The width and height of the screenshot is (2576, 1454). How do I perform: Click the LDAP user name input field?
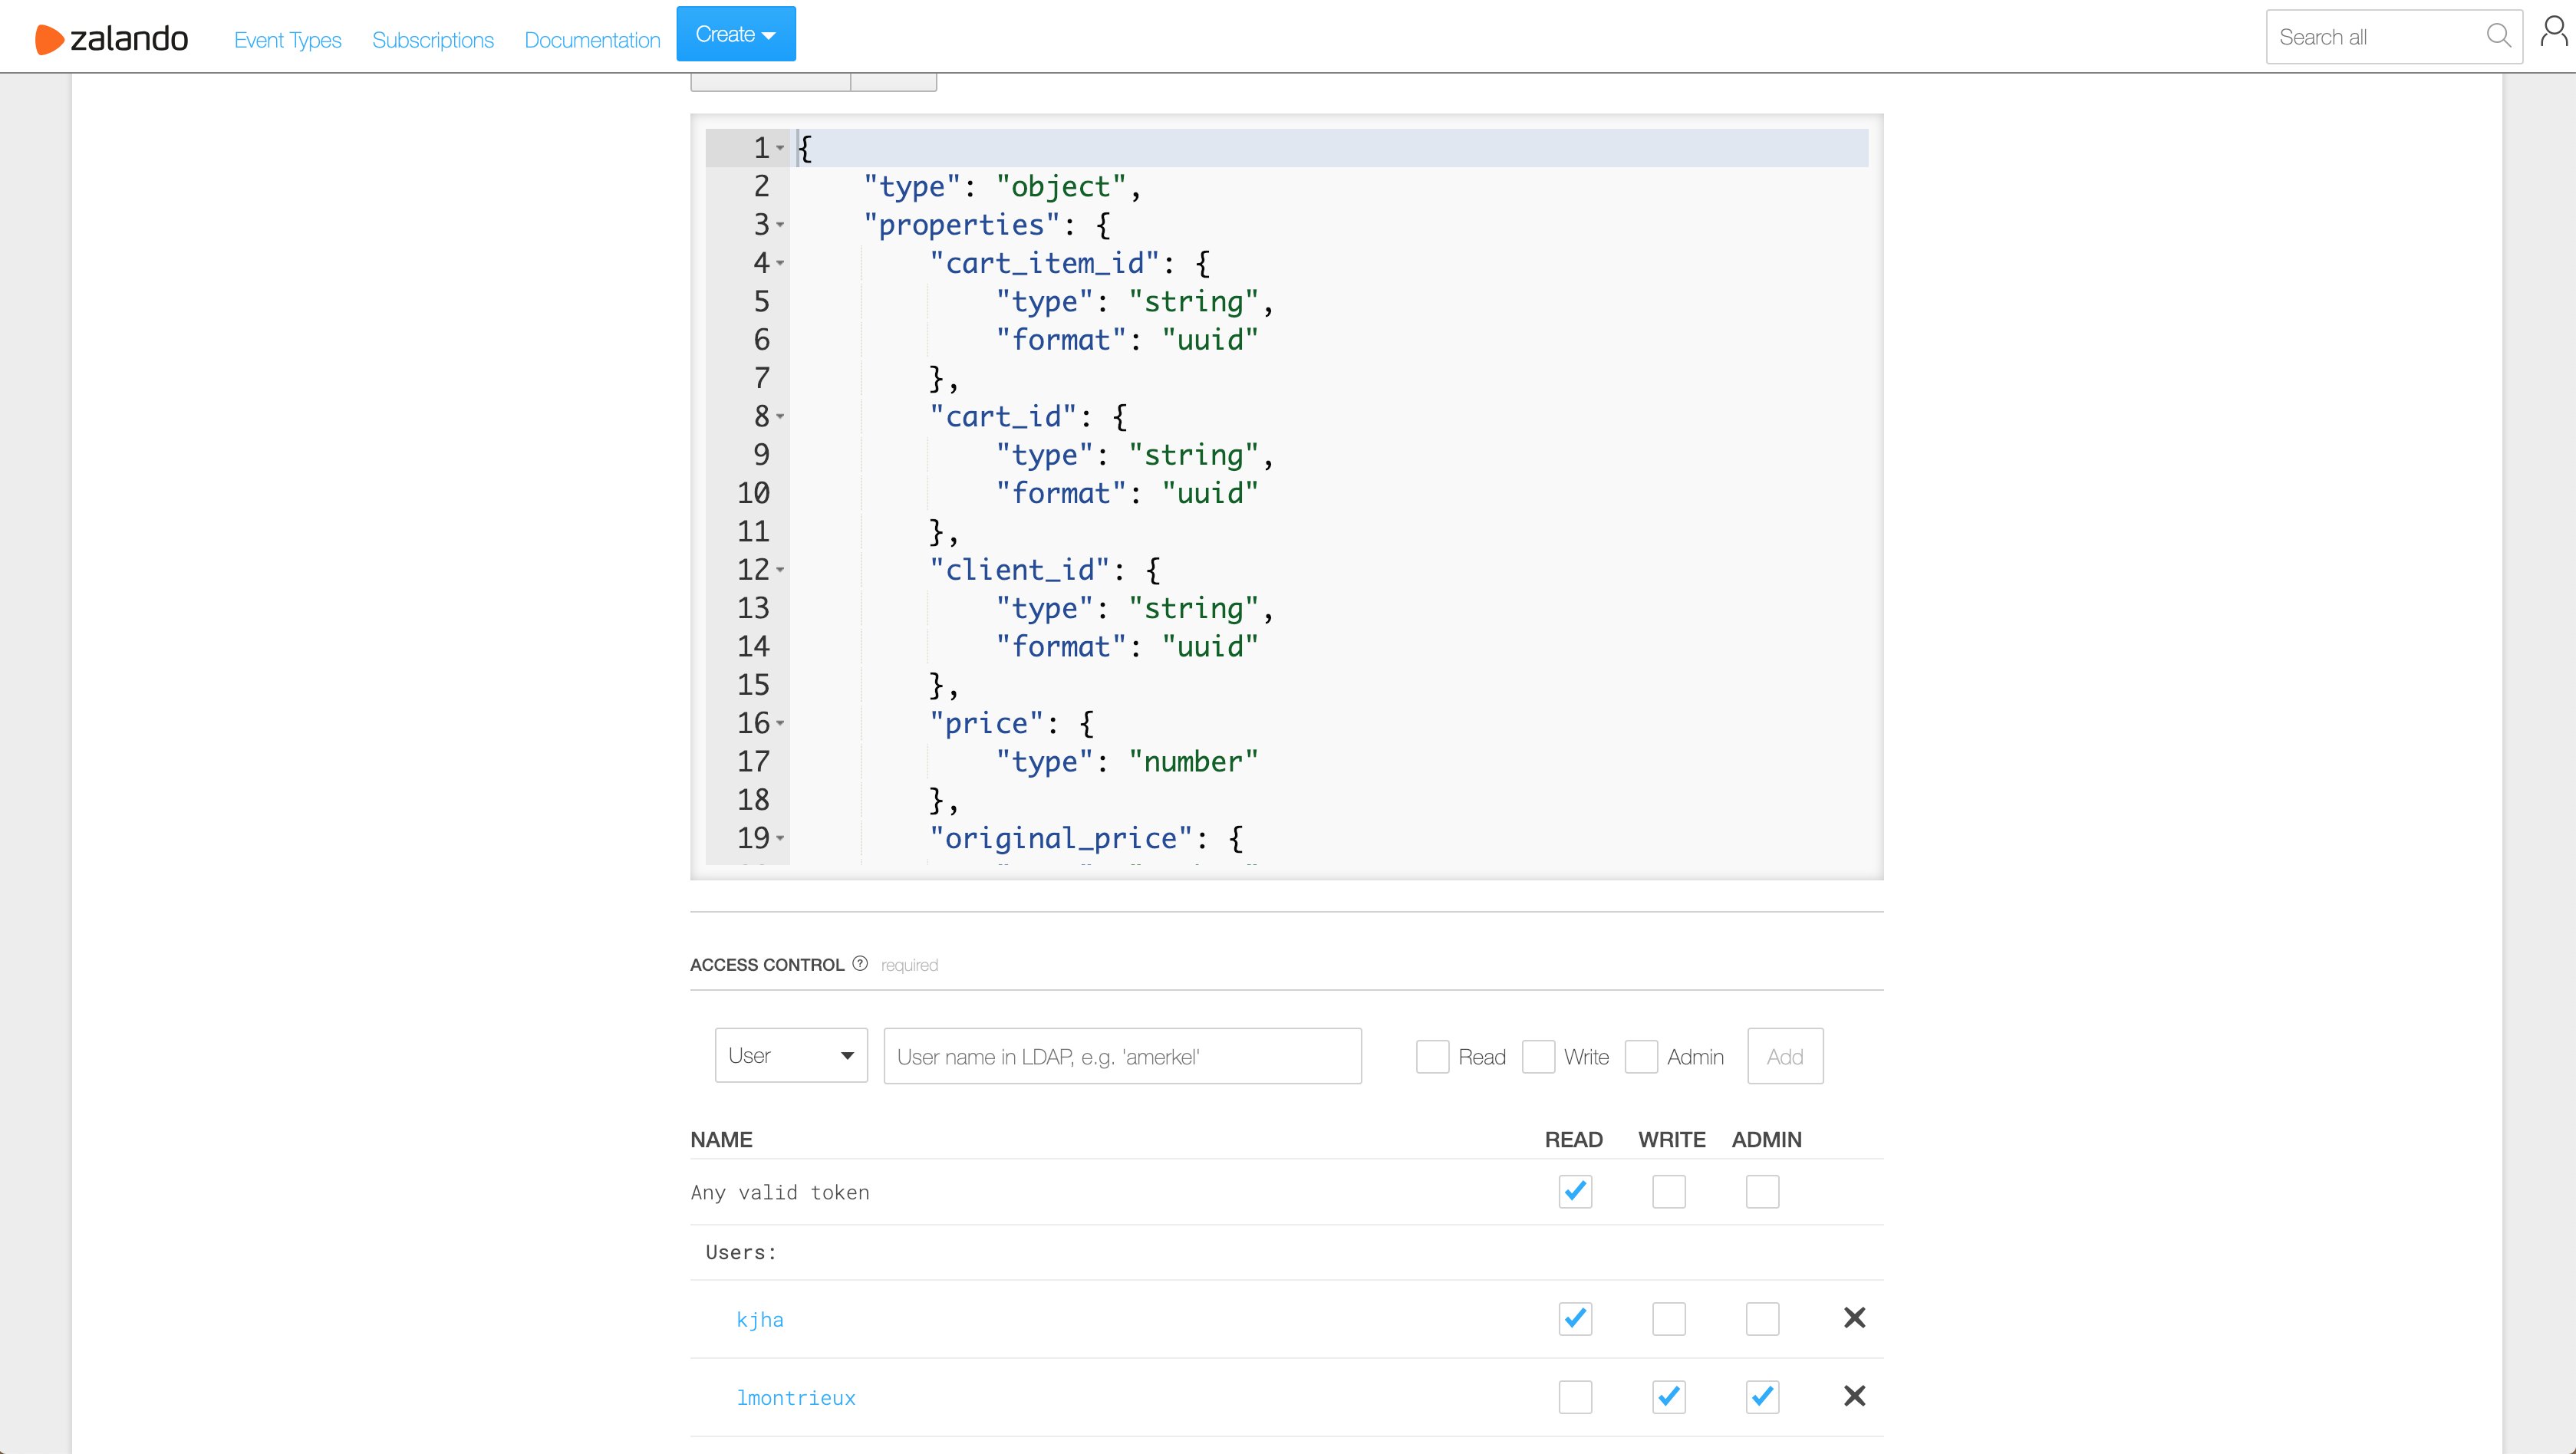click(x=1122, y=1056)
